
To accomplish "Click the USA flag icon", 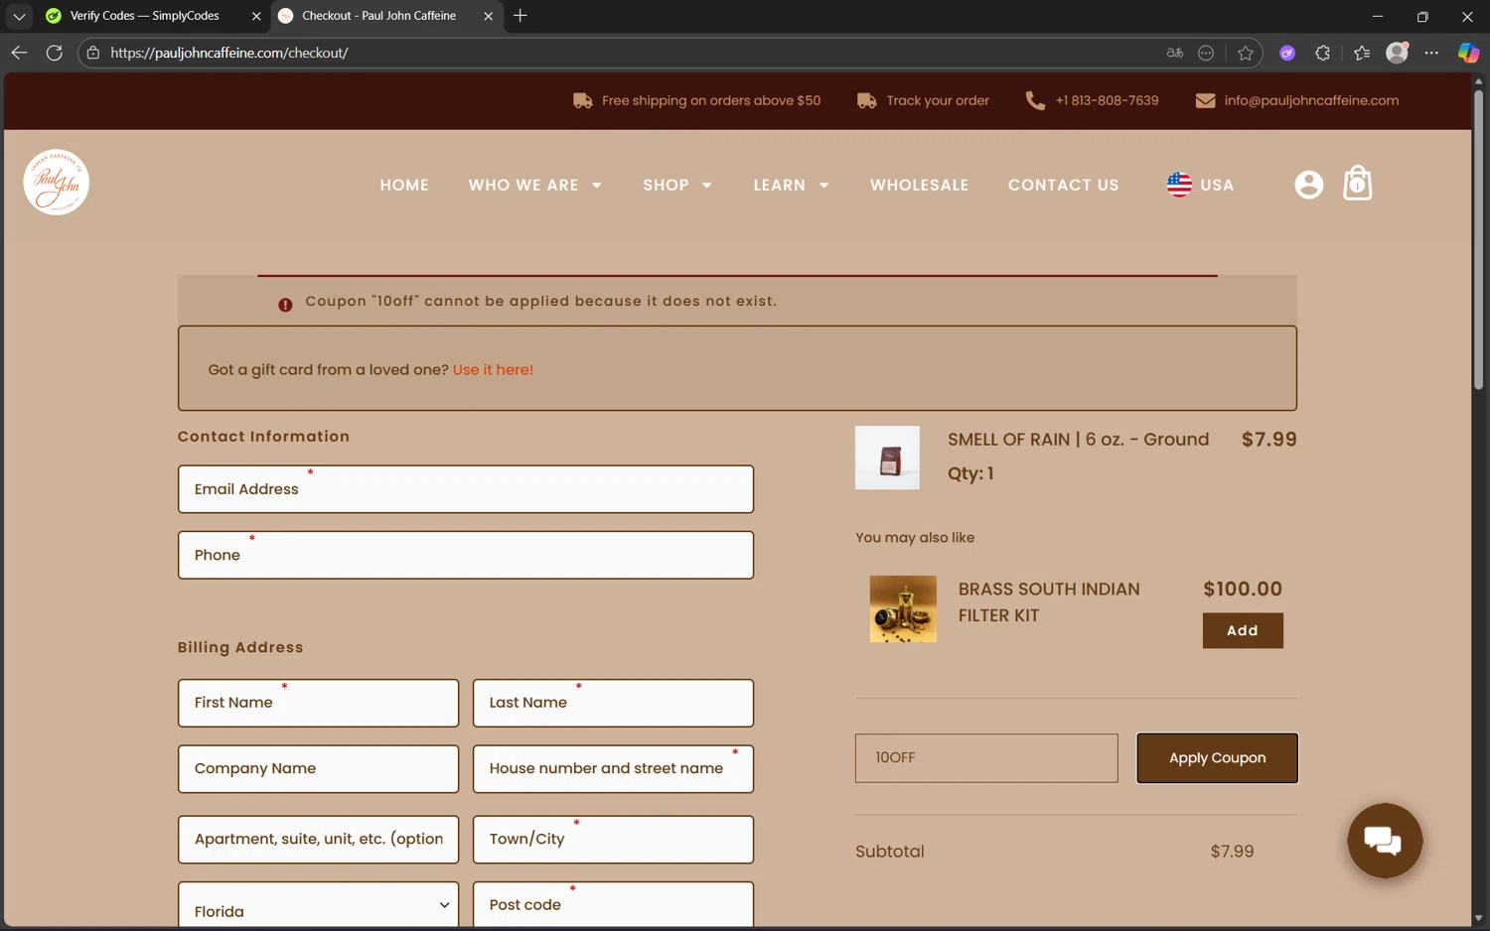I will 1179,185.
